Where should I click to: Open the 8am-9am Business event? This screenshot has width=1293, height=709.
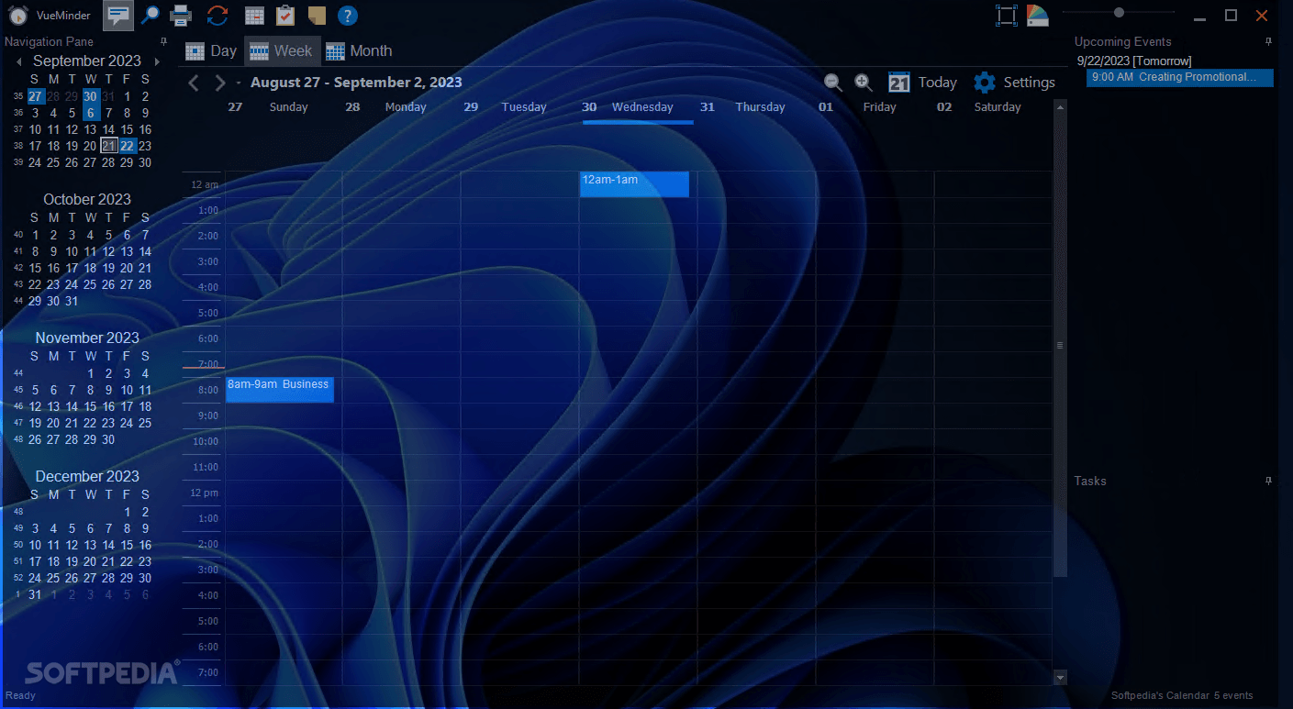point(280,390)
